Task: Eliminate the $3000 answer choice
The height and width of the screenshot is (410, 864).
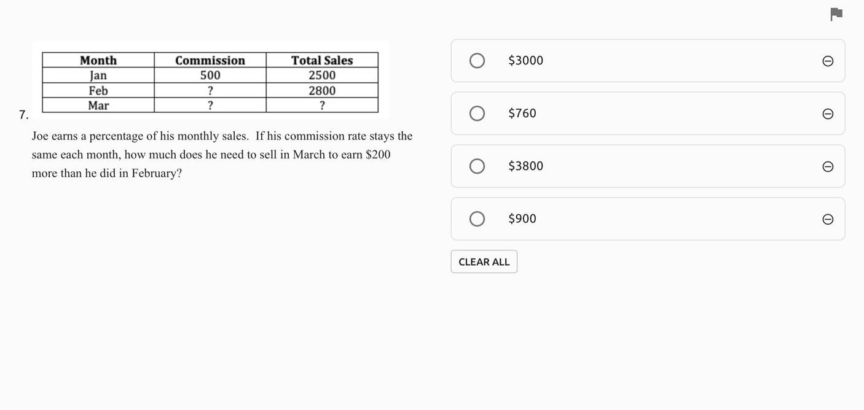Action: tap(828, 61)
